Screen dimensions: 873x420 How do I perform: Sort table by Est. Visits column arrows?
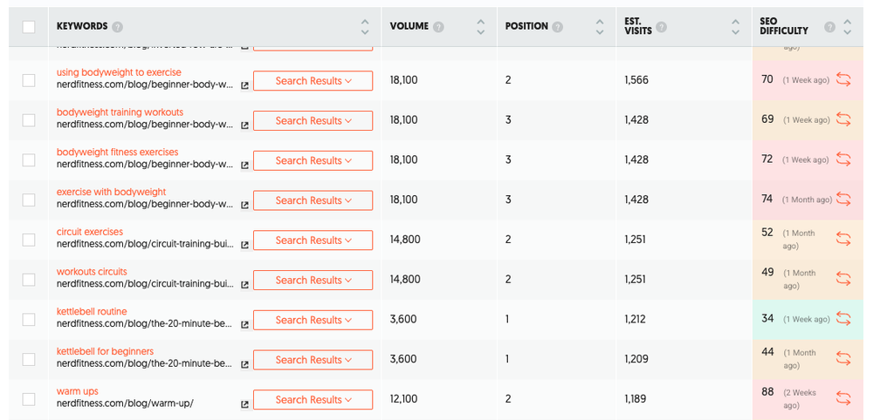click(x=735, y=27)
